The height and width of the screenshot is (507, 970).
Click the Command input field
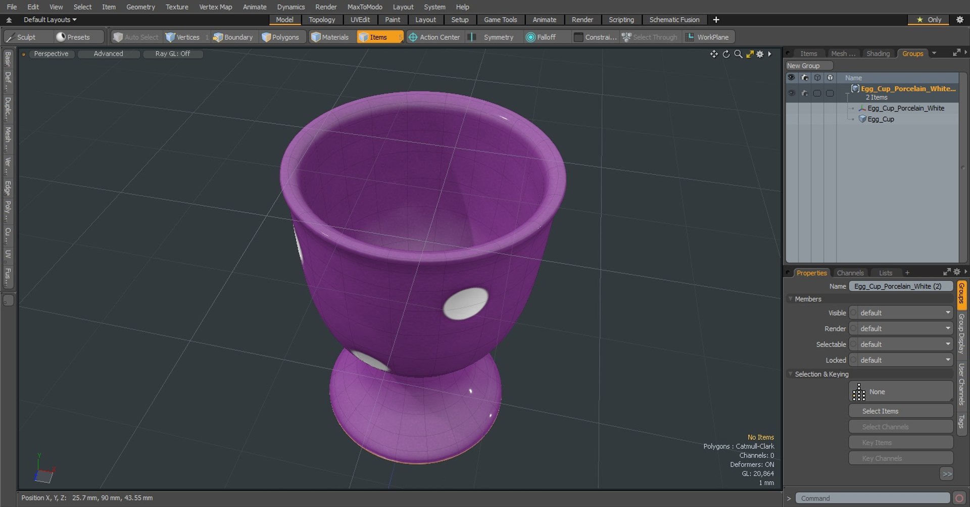coord(872,498)
